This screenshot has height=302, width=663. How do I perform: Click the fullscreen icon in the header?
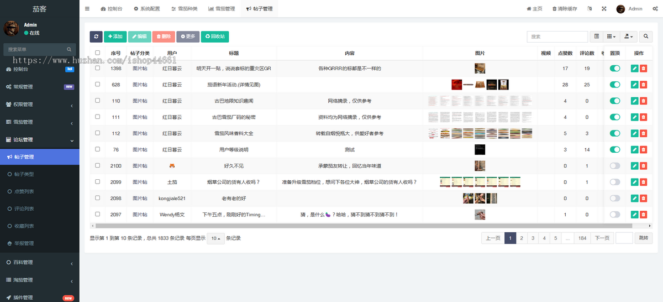604,9
